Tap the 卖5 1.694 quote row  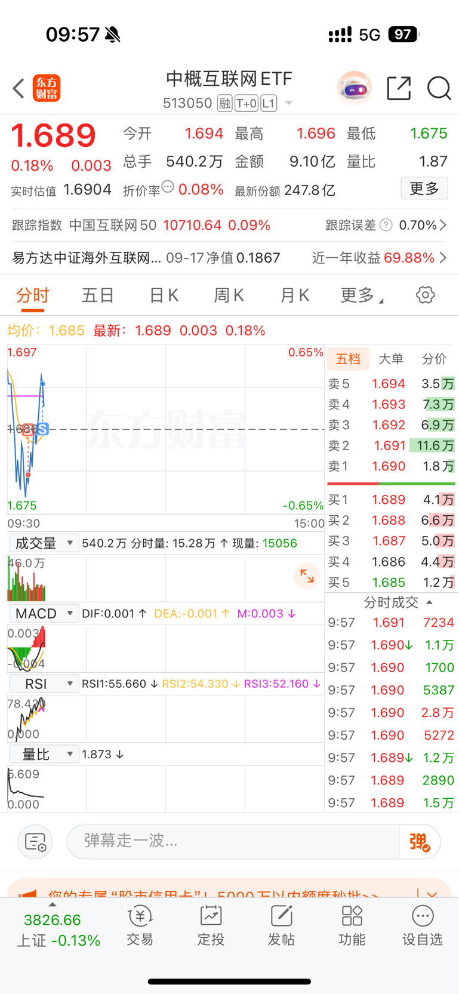pos(391,384)
